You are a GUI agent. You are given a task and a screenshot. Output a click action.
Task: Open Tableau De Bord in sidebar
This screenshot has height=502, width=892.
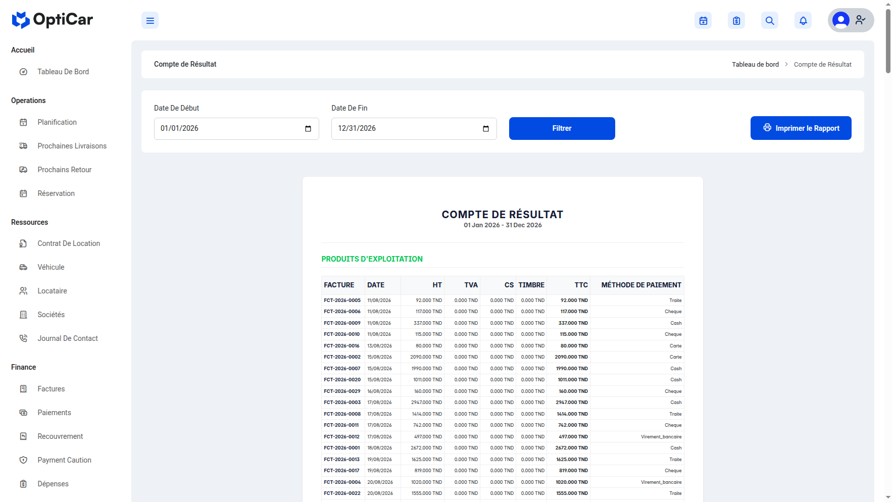point(63,72)
